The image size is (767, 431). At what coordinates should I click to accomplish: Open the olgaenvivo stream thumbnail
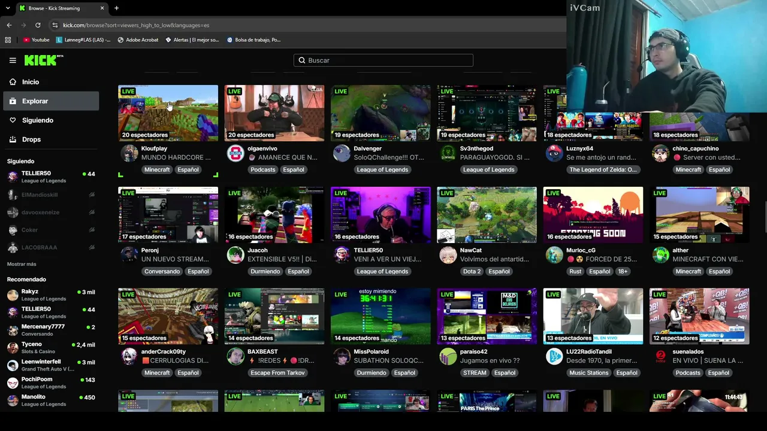(274, 113)
